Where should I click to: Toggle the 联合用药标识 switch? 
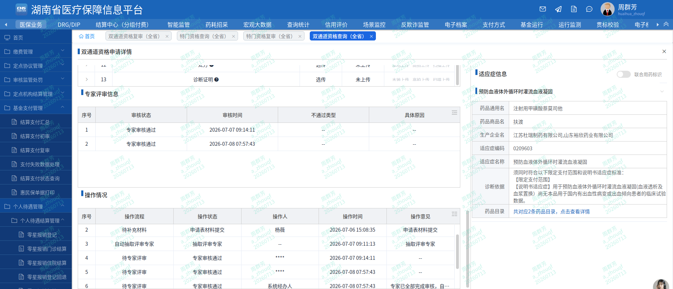pyautogui.click(x=624, y=74)
